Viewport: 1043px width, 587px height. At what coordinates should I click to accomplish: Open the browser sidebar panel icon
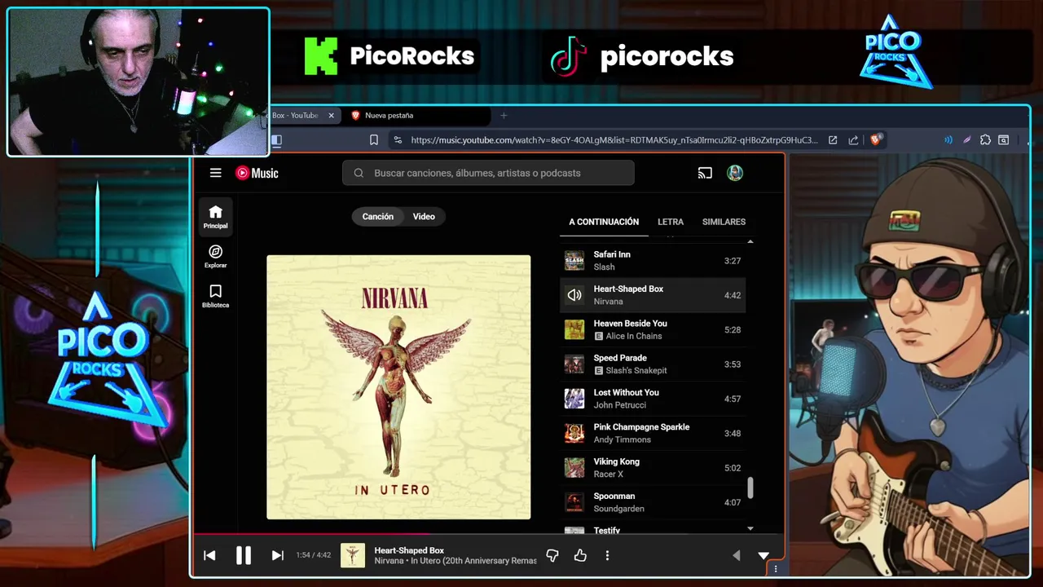tap(276, 140)
